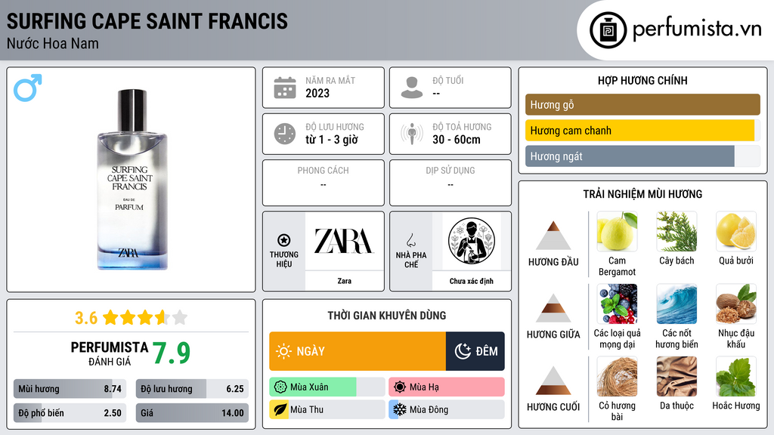
Task: Click the '30 - 60cm' sillage value
Action: tap(456, 140)
